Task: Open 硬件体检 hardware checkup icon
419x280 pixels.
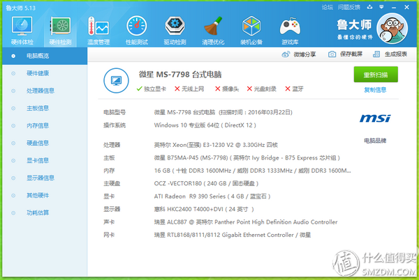Action: pos(22,26)
